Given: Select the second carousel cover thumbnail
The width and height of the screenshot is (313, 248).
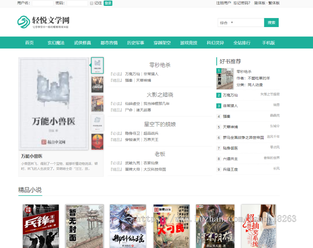Looking at the screenshot, I should 97,84.
